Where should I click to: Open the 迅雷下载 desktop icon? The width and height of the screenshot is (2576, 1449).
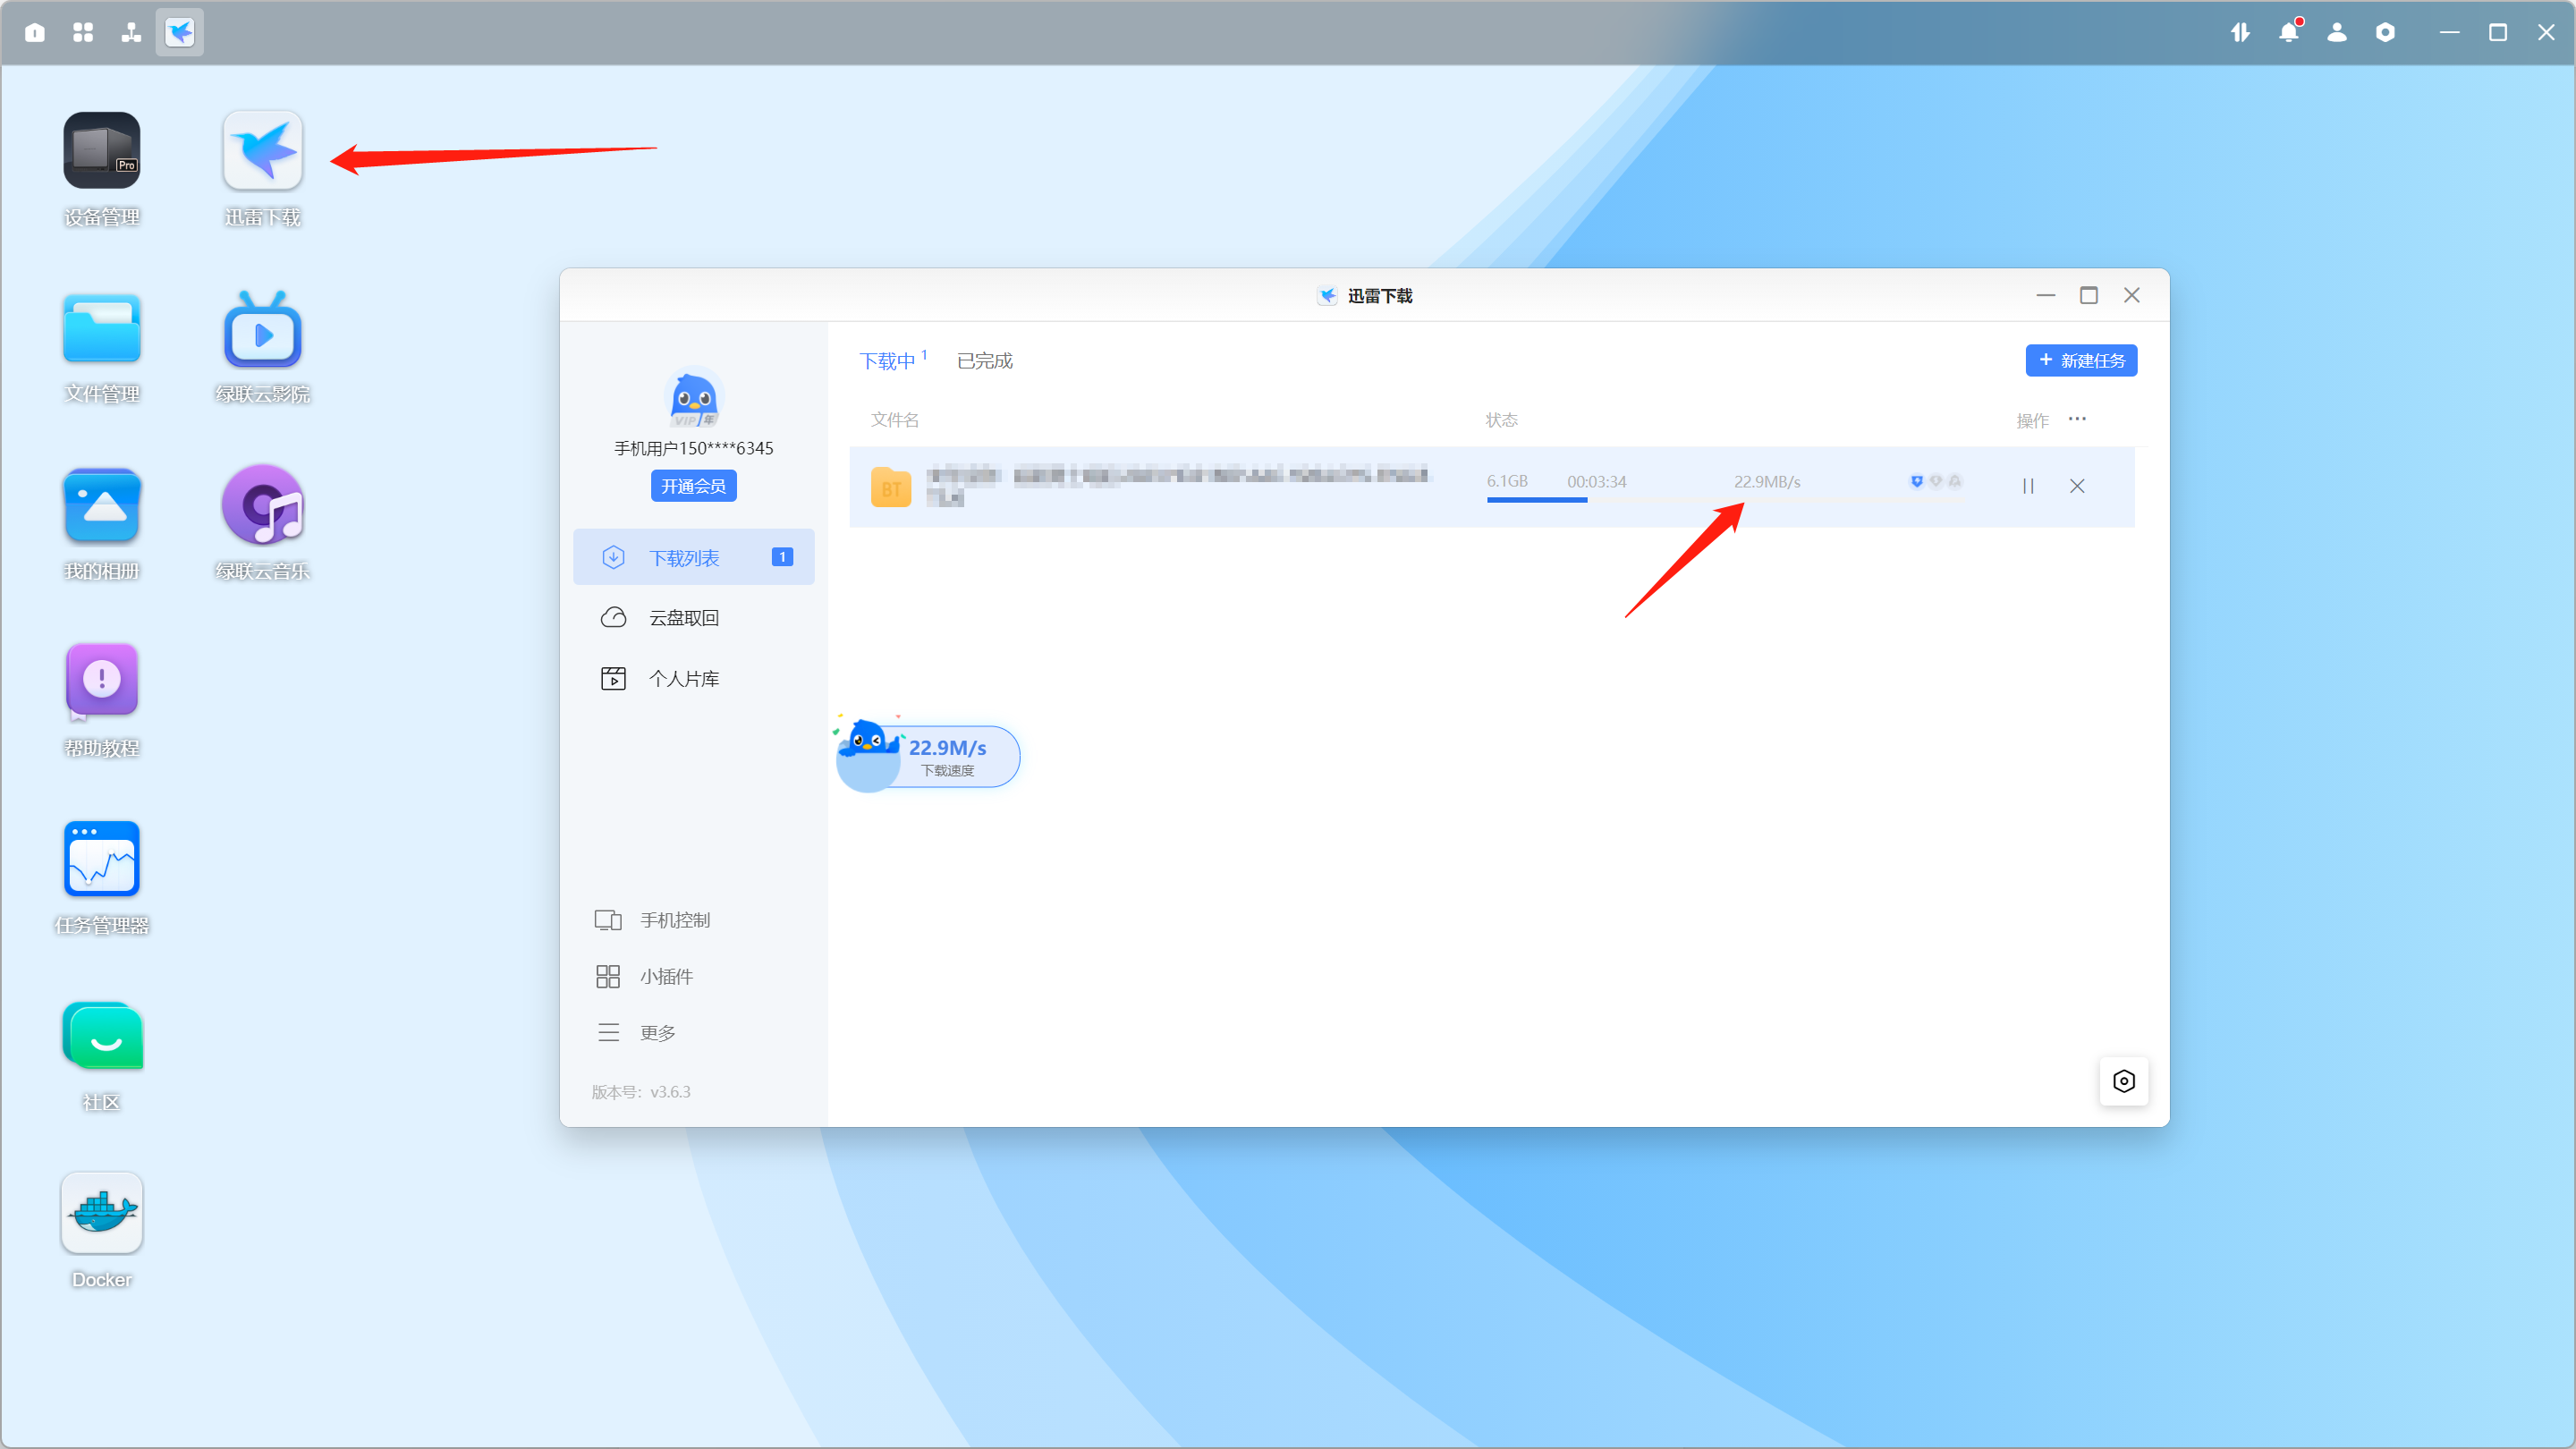pyautogui.click(x=262, y=151)
